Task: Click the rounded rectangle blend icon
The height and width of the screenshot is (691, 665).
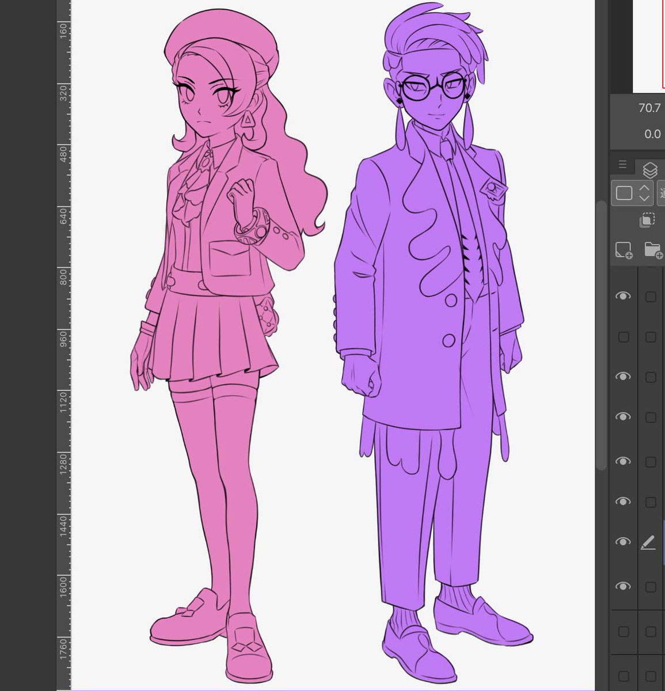Action: click(623, 192)
